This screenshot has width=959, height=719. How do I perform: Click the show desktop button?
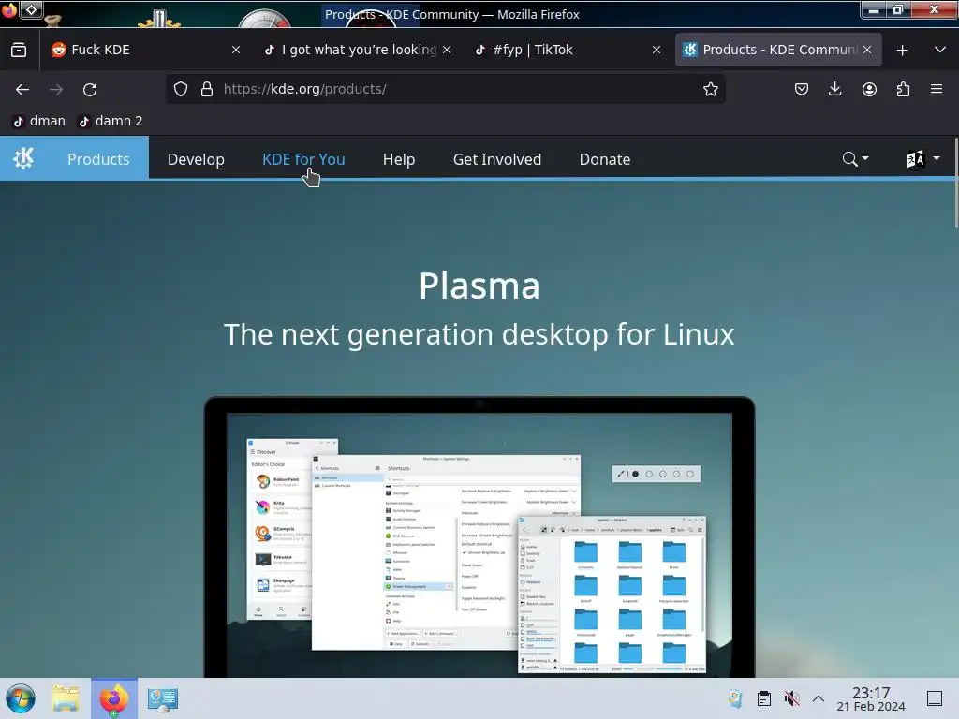click(x=935, y=698)
